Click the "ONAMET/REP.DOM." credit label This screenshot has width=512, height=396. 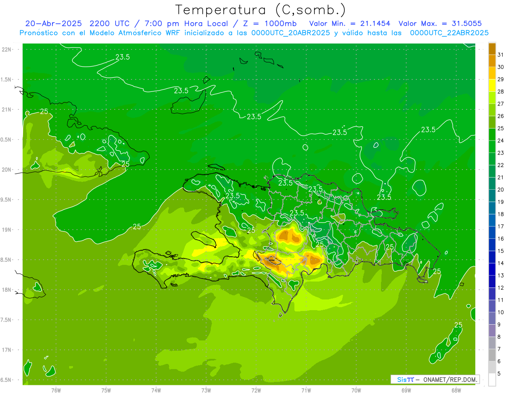pyautogui.click(x=450, y=379)
